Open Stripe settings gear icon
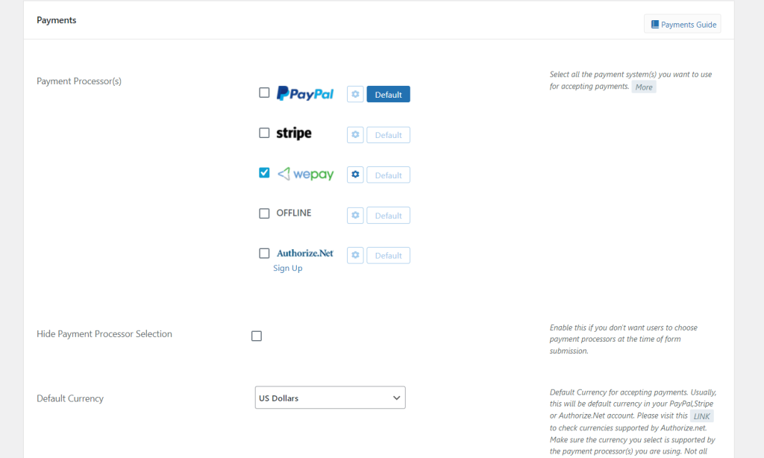764x458 pixels. pos(355,134)
